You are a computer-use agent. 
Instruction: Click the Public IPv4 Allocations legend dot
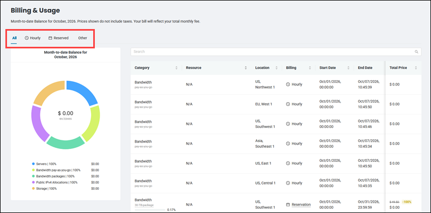coord(33,182)
